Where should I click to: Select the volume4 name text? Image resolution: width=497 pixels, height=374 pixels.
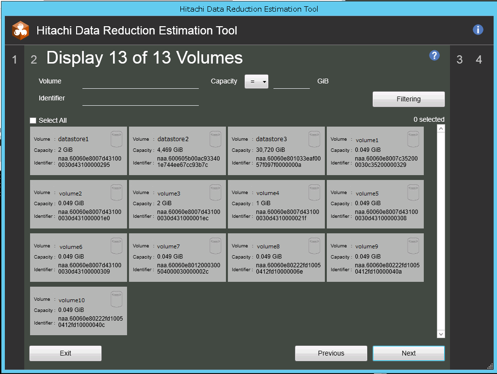(x=268, y=193)
